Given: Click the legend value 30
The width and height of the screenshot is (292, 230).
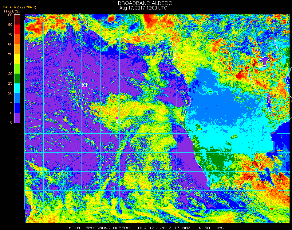Looking at the screenshot, I should [10, 74].
